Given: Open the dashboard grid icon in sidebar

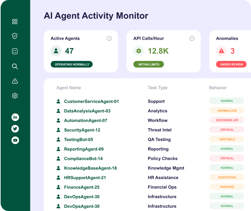Looking at the screenshot, I should (15, 22).
